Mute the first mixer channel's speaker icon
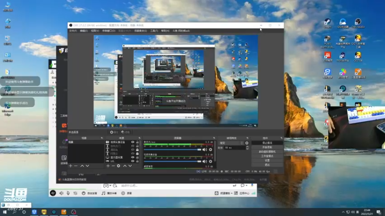This screenshot has width=385, height=216. pos(205,149)
